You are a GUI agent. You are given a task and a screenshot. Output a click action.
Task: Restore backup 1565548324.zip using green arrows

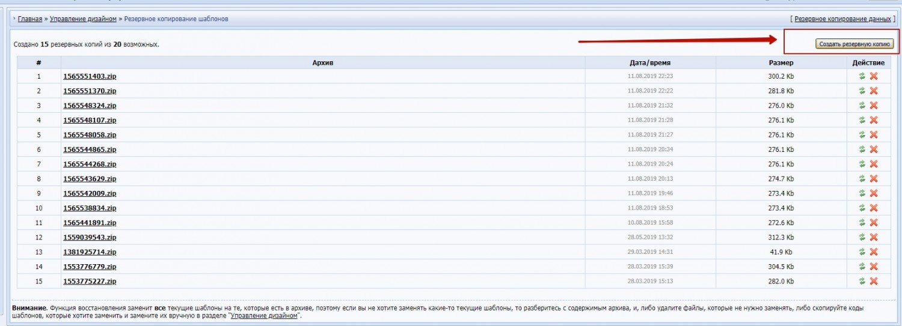tap(862, 106)
